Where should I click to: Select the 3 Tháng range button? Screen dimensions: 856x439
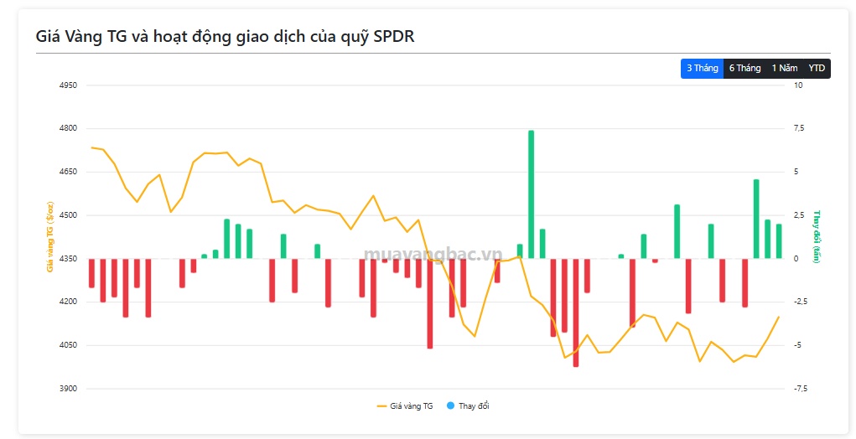click(x=702, y=69)
